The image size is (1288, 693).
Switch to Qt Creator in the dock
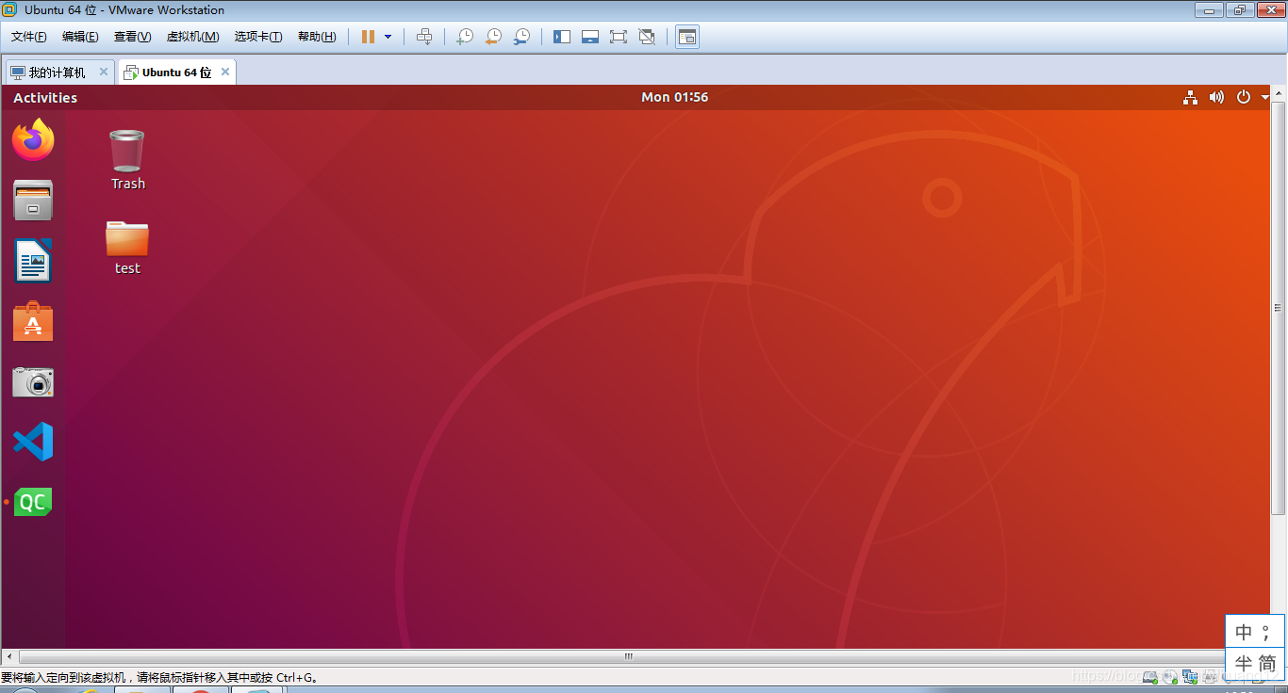(33, 502)
